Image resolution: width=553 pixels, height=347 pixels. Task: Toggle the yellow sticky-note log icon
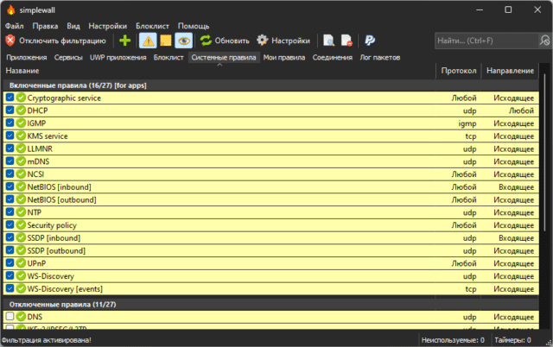[x=166, y=41]
